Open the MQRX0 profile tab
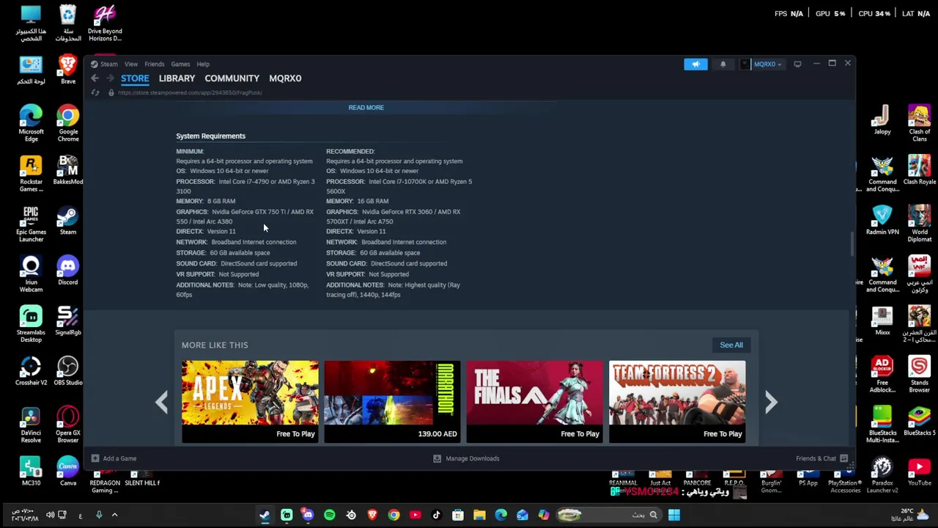 tap(285, 78)
